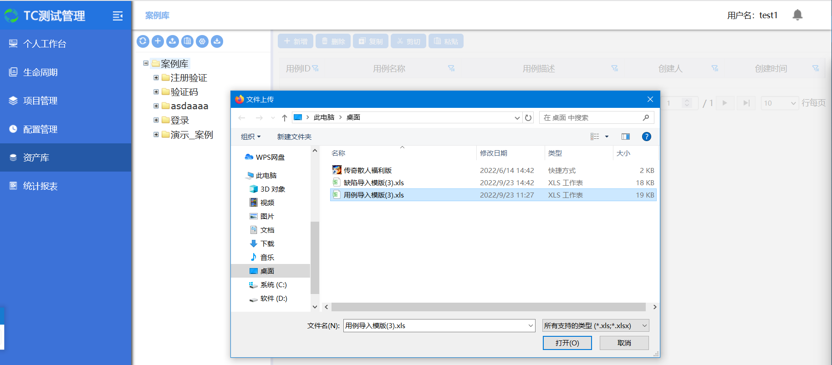
Task: Click the 新增 button in case toolbar
Action: click(296, 41)
